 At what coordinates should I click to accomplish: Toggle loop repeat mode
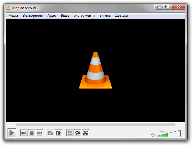(78, 133)
